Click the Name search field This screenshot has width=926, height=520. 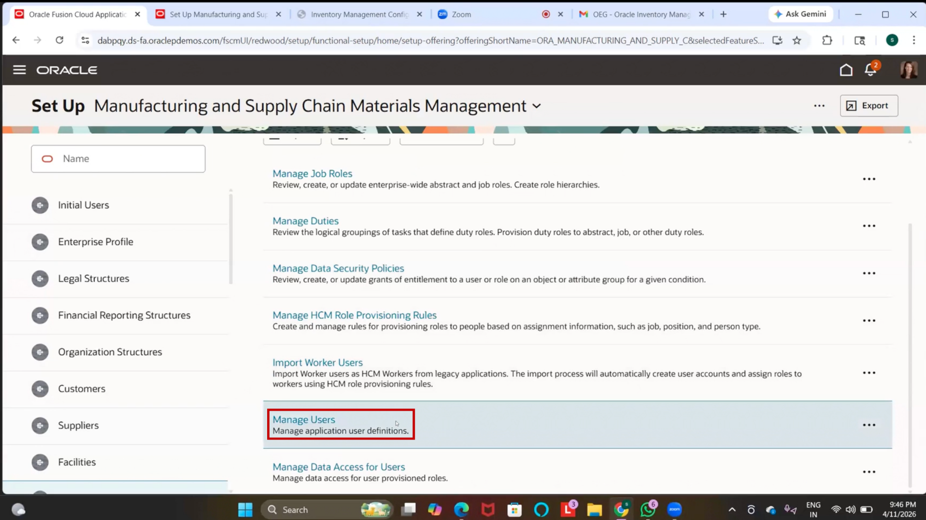(x=118, y=159)
